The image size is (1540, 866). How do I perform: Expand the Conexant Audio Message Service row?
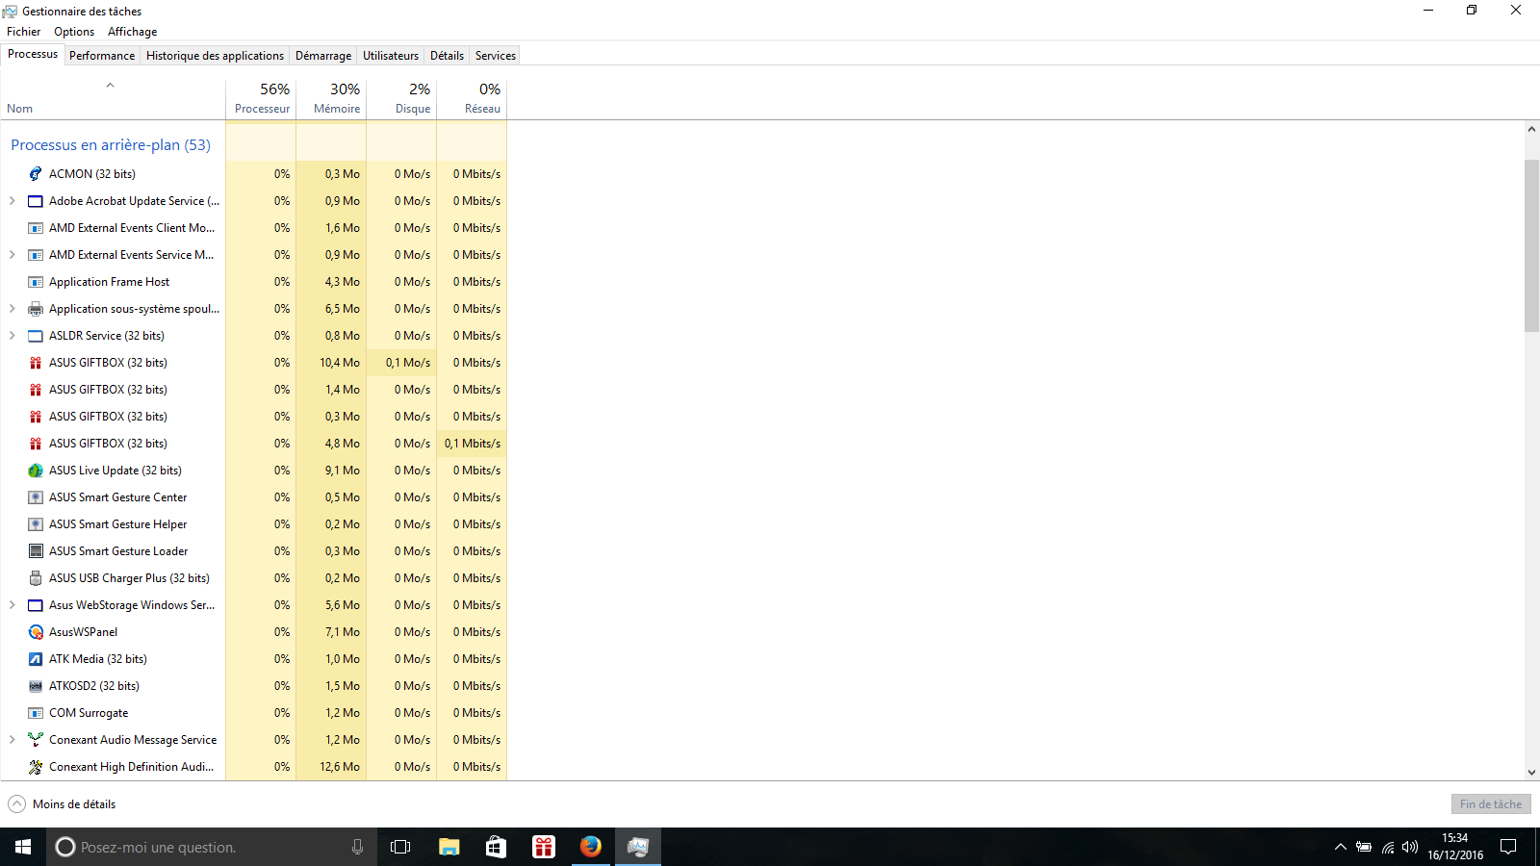tap(12, 740)
